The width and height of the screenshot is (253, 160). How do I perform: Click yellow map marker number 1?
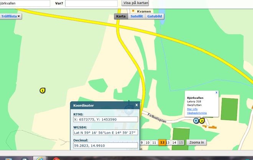(43, 90)
